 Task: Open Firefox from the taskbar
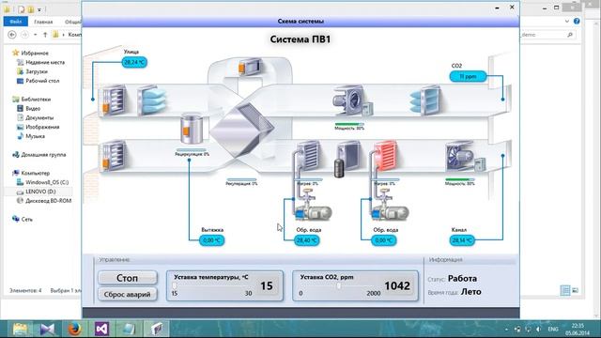[x=74, y=329]
